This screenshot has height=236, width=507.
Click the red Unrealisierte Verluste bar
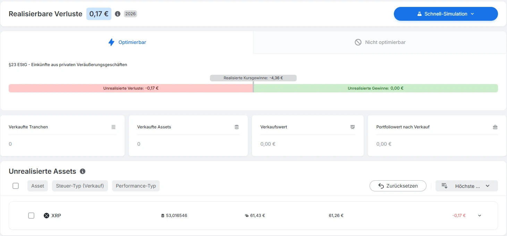(x=131, y=88)
